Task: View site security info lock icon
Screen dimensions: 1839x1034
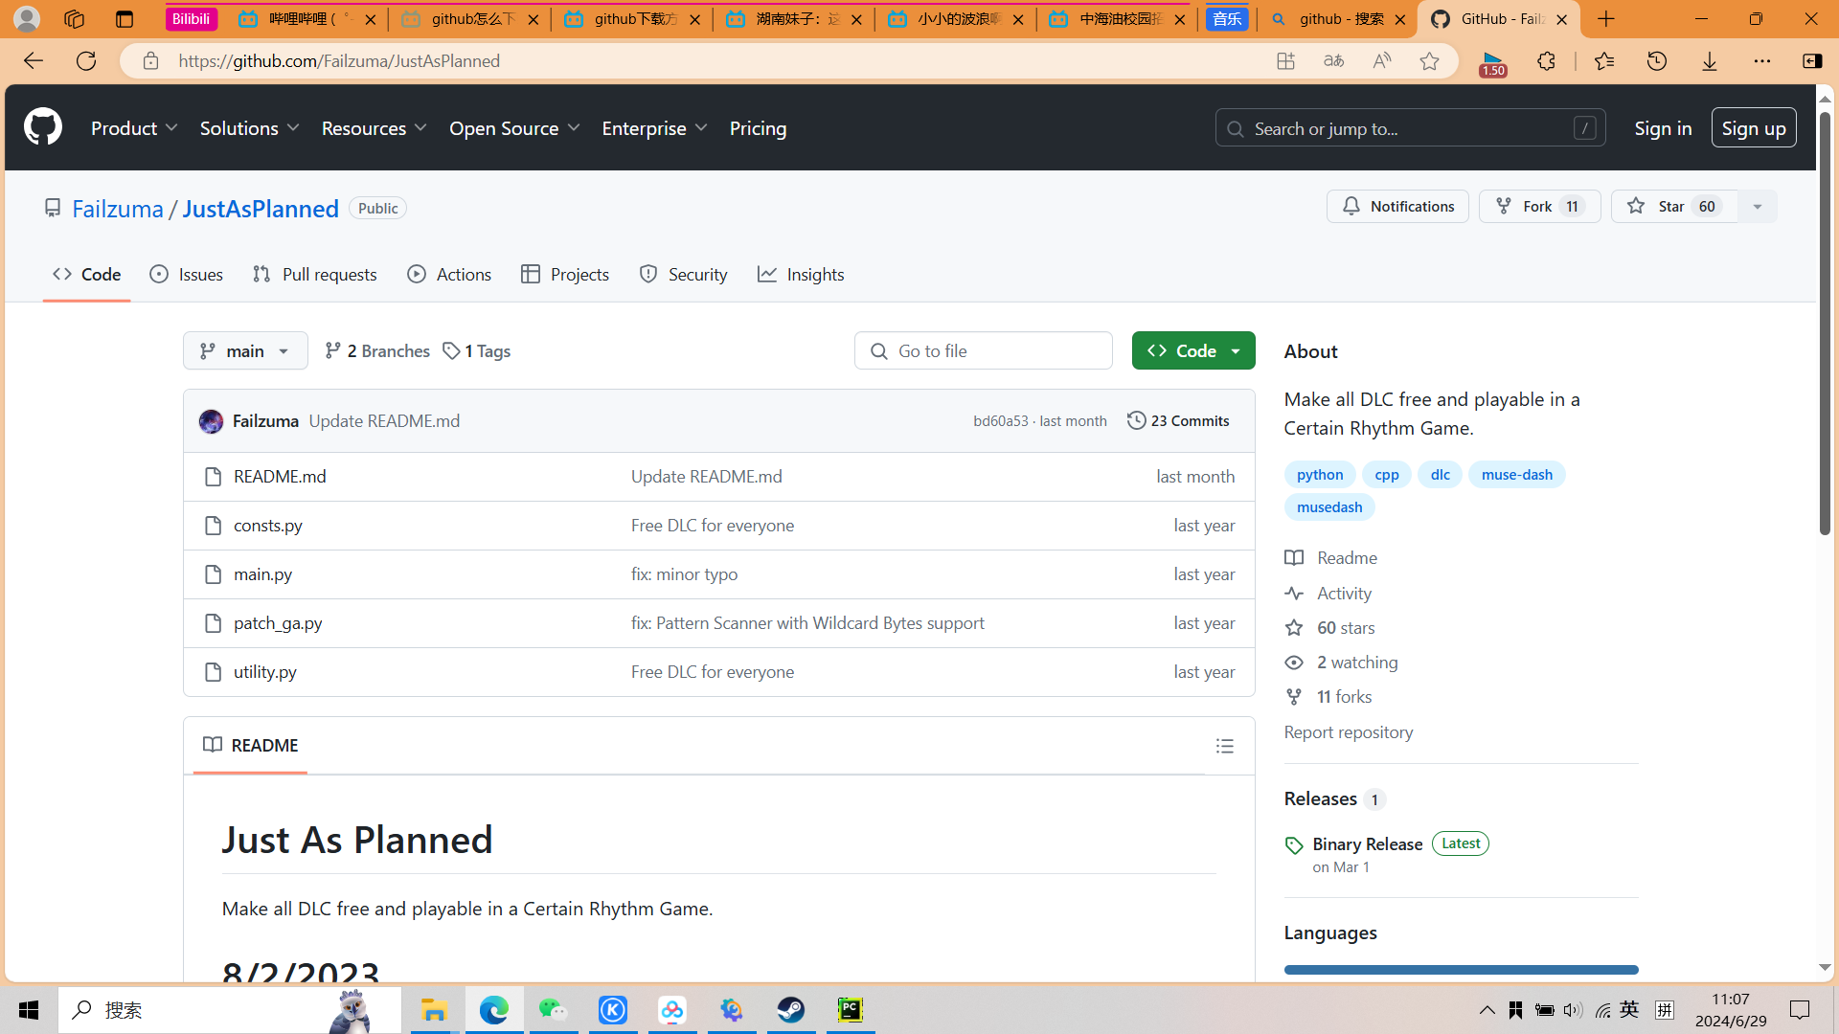Action: pos(150,61)
